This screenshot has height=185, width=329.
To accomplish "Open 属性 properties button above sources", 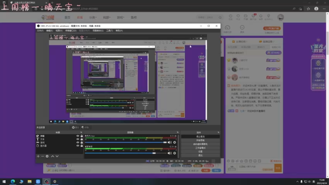I will [x=75, y=127].
